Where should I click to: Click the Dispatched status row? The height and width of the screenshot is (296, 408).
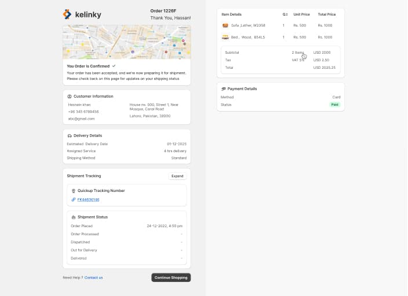(127, 242)
